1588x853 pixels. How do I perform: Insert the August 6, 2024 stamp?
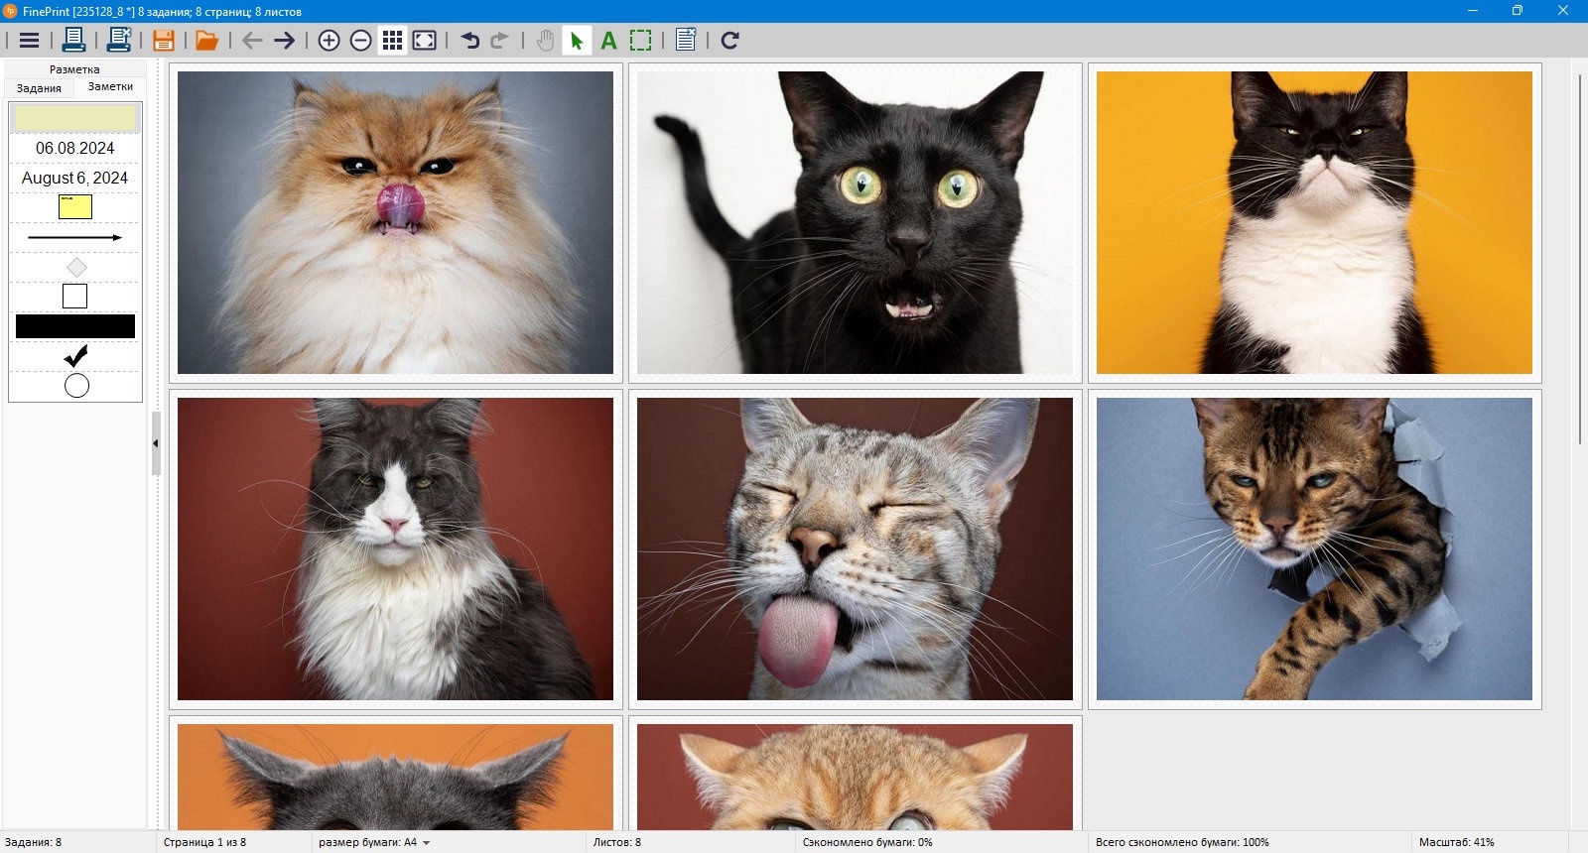tap(75, 179)
